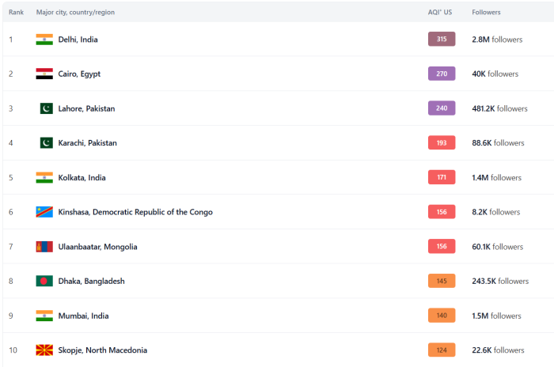554x367 pixels.
Task: Click the dark maroon 315 AQI badge
Action: (441, 40)
